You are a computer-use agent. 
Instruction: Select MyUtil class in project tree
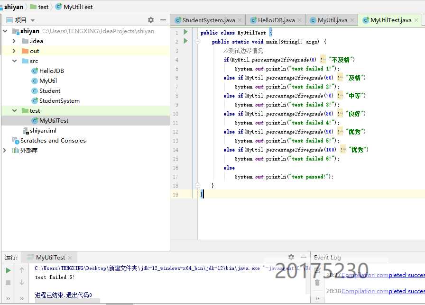[48, 81]
